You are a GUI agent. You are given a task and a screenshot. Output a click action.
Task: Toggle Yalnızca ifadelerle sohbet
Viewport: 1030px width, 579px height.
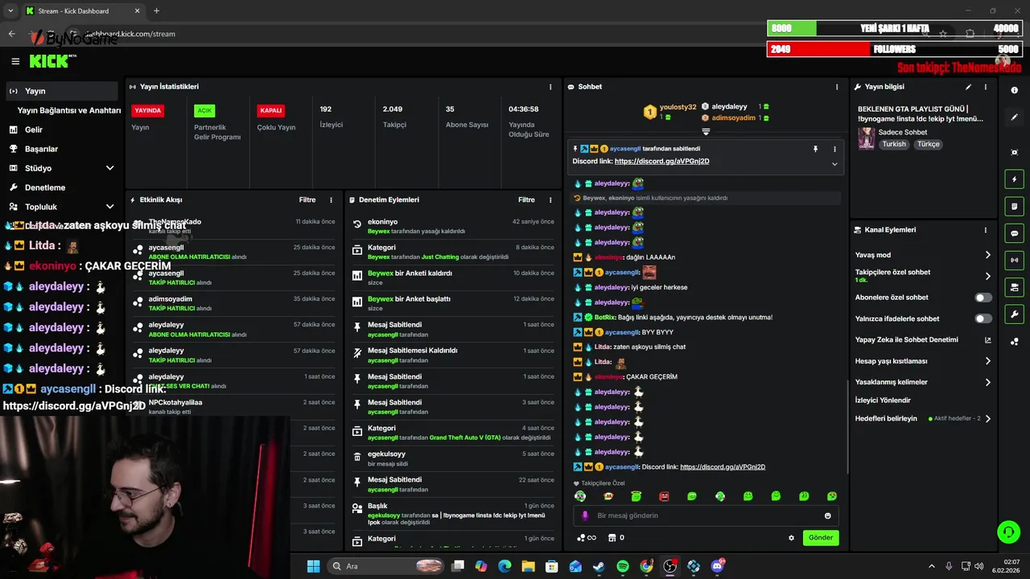(x=983, y=318)
